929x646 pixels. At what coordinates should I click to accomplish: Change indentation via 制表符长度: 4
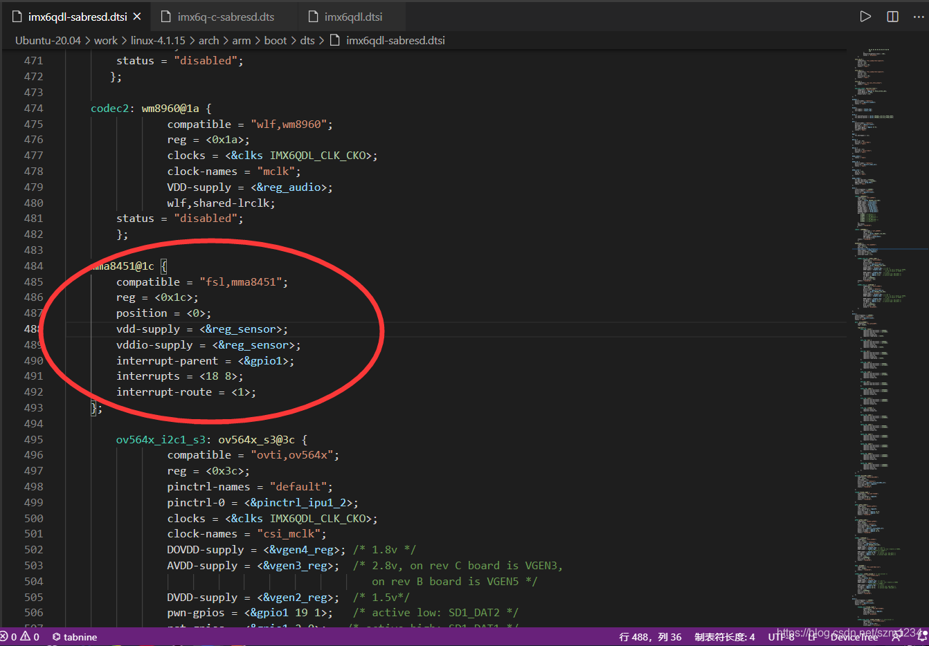(725, 637)
